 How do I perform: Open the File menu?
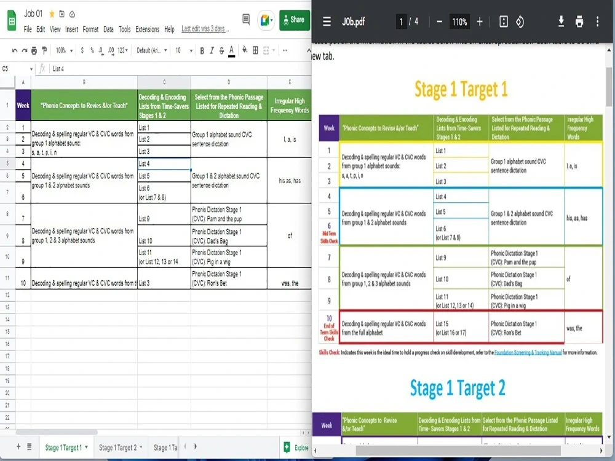click(x=28, y=29)
